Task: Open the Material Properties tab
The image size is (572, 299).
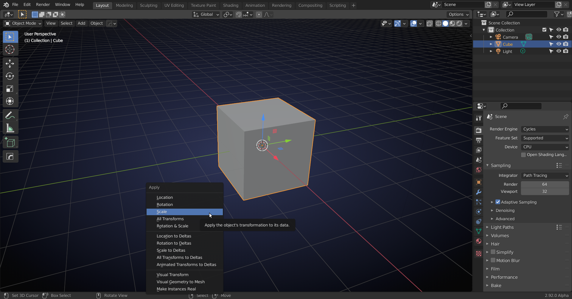Action: [x=479, y=241]
